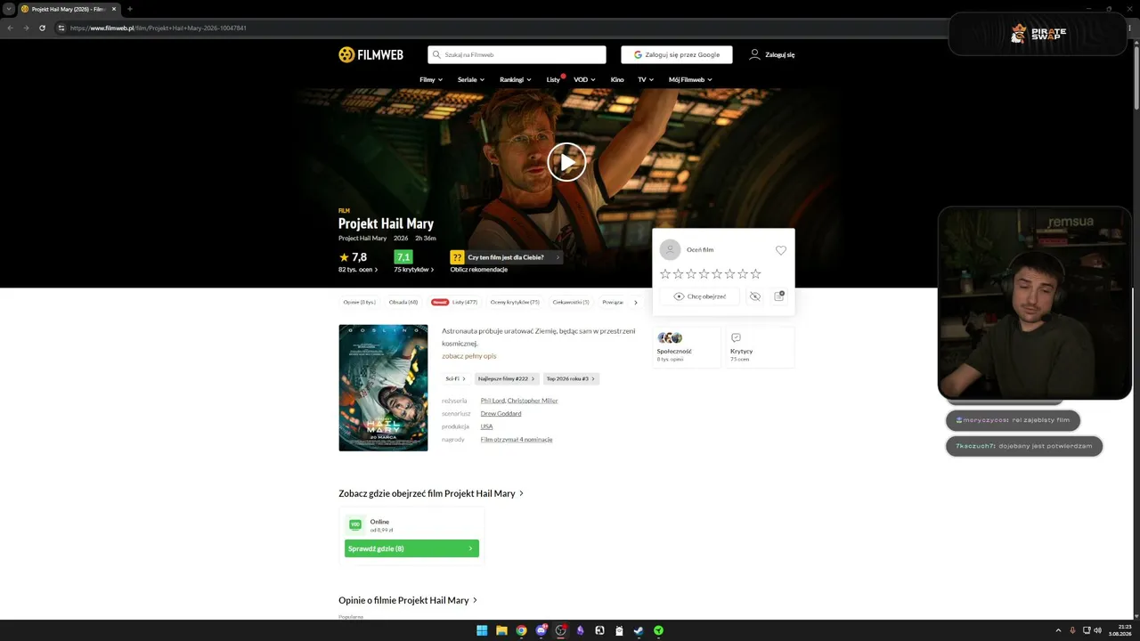Select the Listy (477) tab

(454, 303)
